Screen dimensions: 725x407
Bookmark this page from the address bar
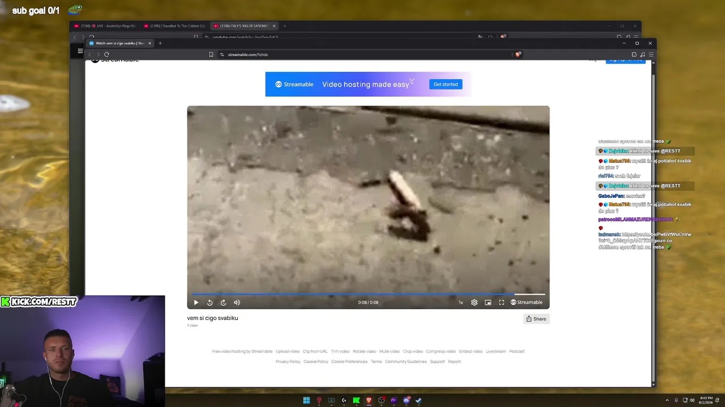click(x=211, y=54)
